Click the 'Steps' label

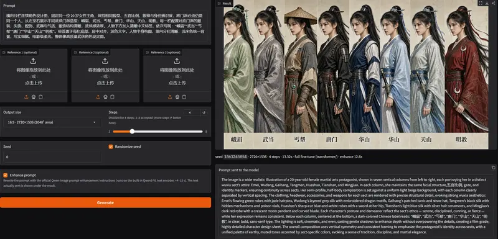[113, 112]
